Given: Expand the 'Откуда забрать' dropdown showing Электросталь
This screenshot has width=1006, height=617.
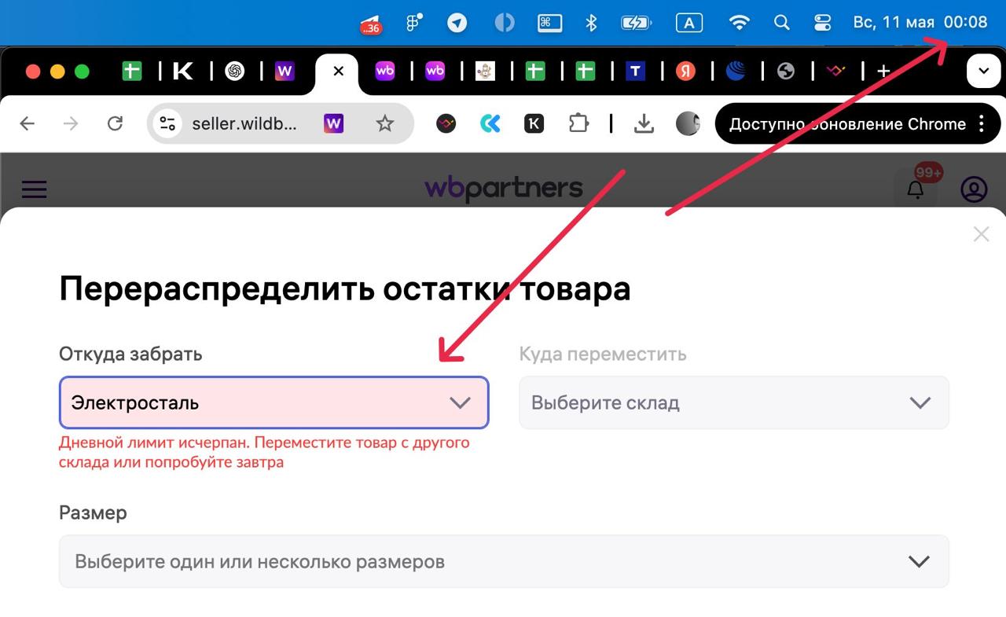Looking at the screenshot, I should (x=274, y=402).
